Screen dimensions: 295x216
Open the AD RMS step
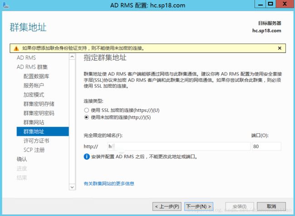point(26,58)
